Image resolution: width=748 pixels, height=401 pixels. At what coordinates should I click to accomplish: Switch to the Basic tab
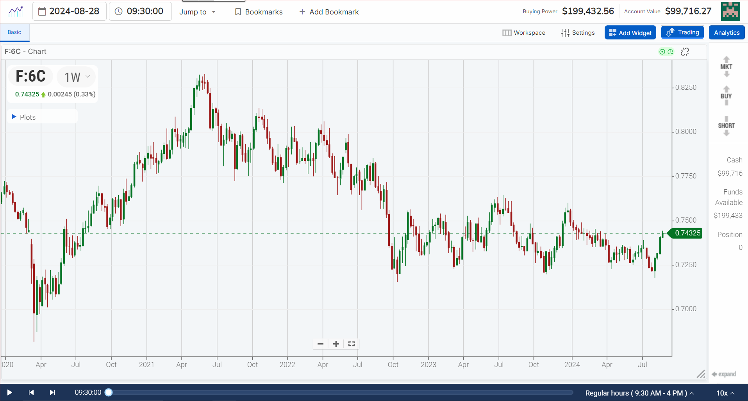pyautogui.click(x=14, y=32)
